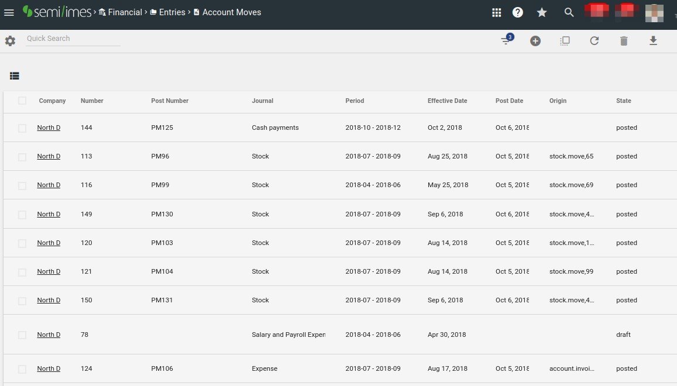Sort by State column header
This screenshot has width=677, height=386.
click(624, 101)
